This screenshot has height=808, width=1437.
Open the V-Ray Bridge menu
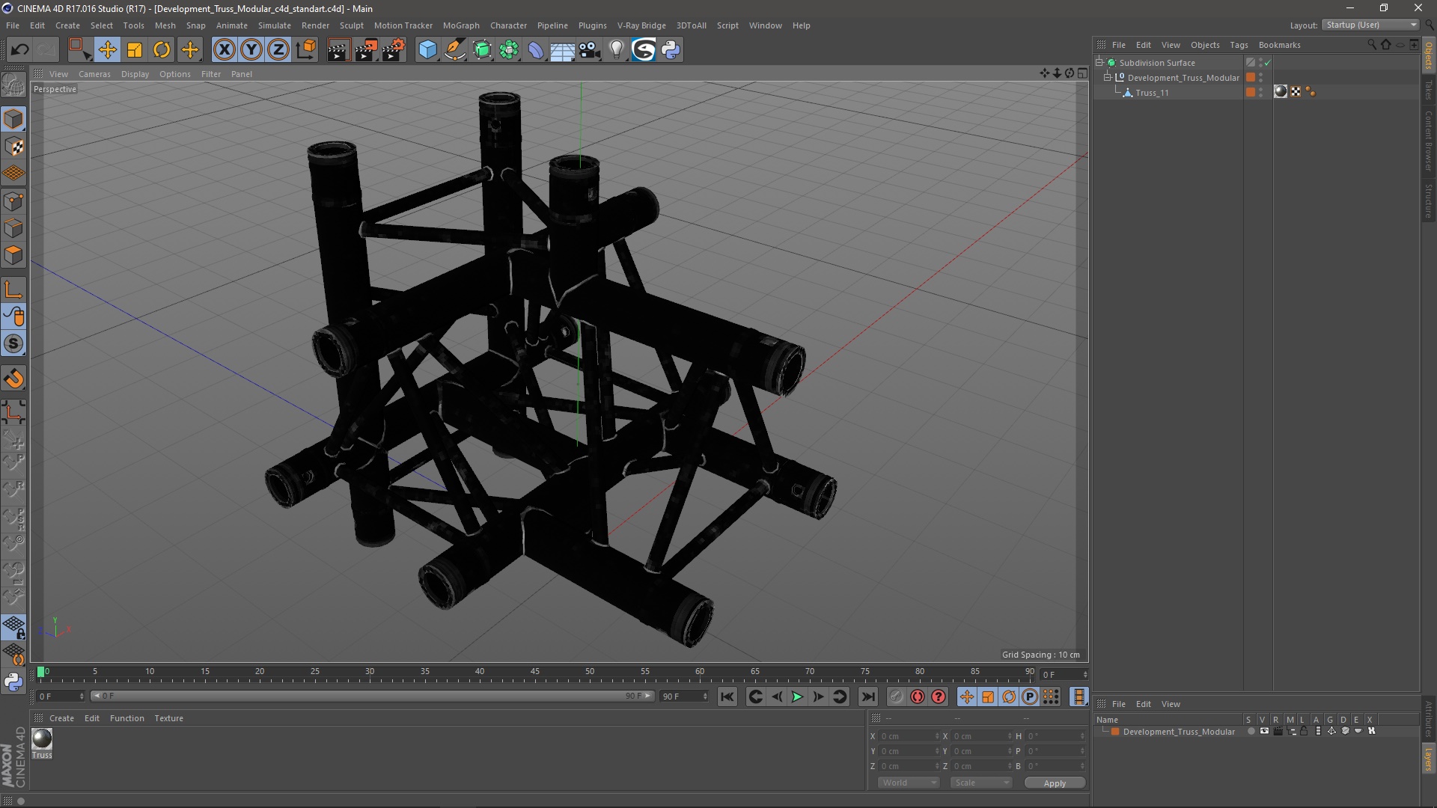click(x=641, y=25)
